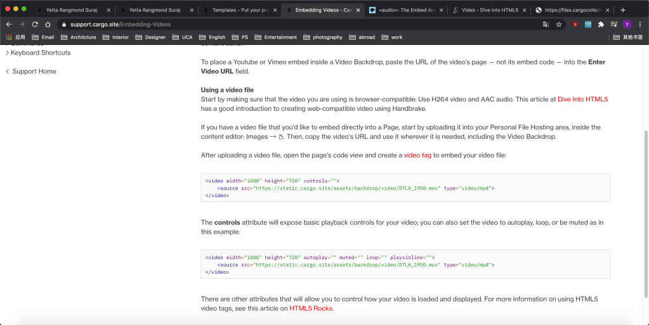649x325 pixels.
Task: Open the Chrome three-dot menu
Action: (x=639, y=24)
